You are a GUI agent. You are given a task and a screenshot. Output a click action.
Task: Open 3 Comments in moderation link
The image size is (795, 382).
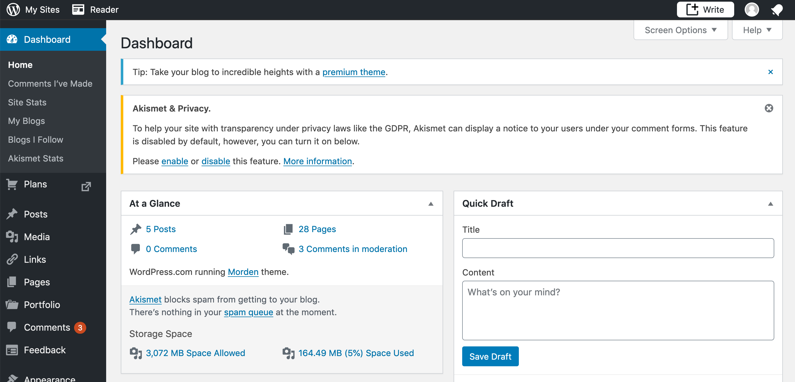(x=353, y=249)
